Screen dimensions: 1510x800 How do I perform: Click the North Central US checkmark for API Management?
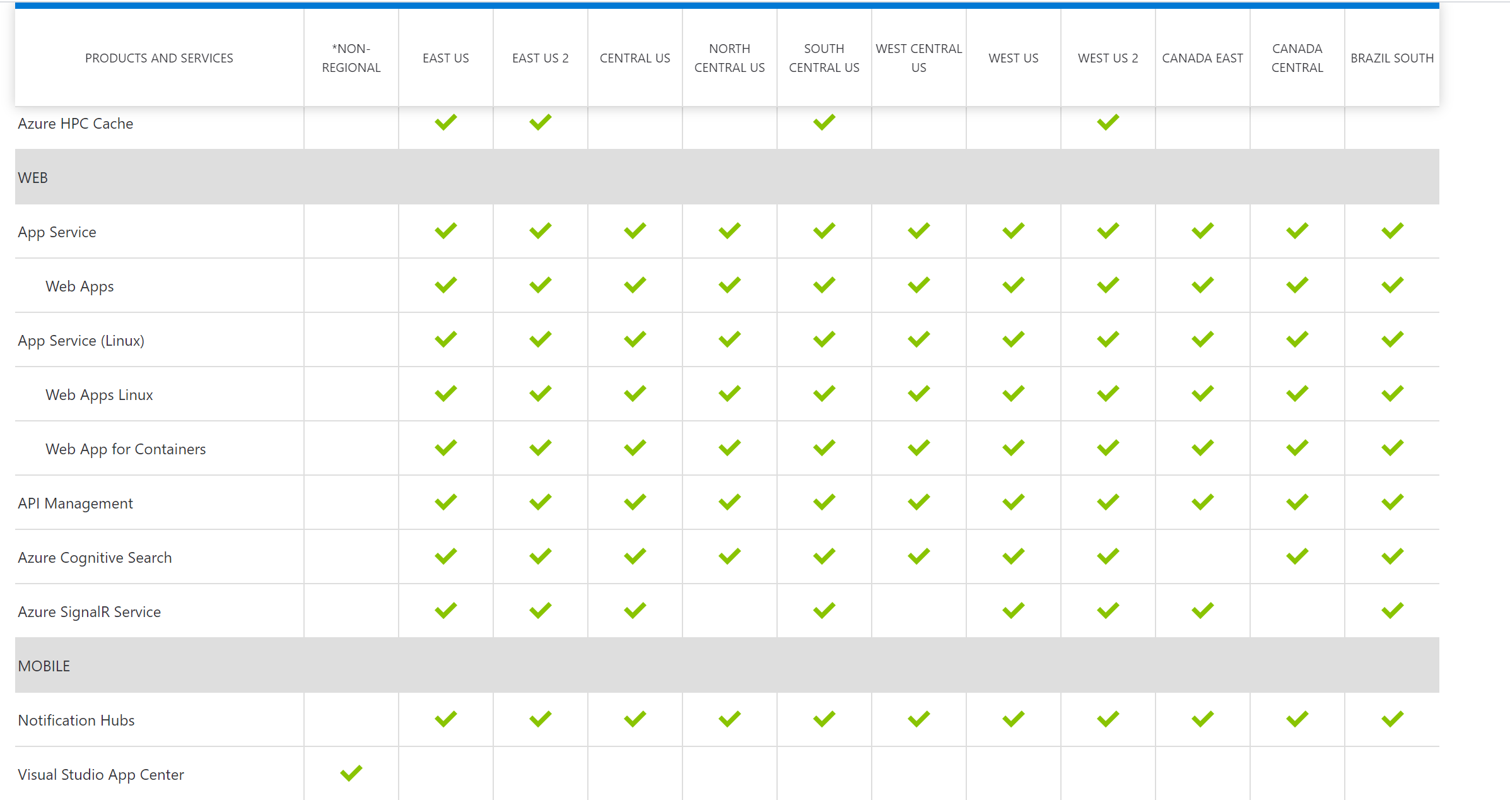point(729,502)
